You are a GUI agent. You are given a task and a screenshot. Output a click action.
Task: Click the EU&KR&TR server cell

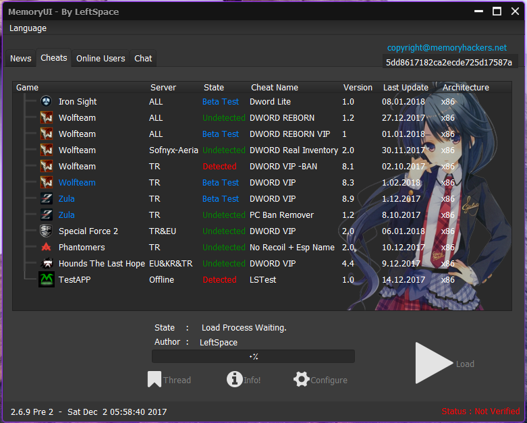tap(171, 263)
